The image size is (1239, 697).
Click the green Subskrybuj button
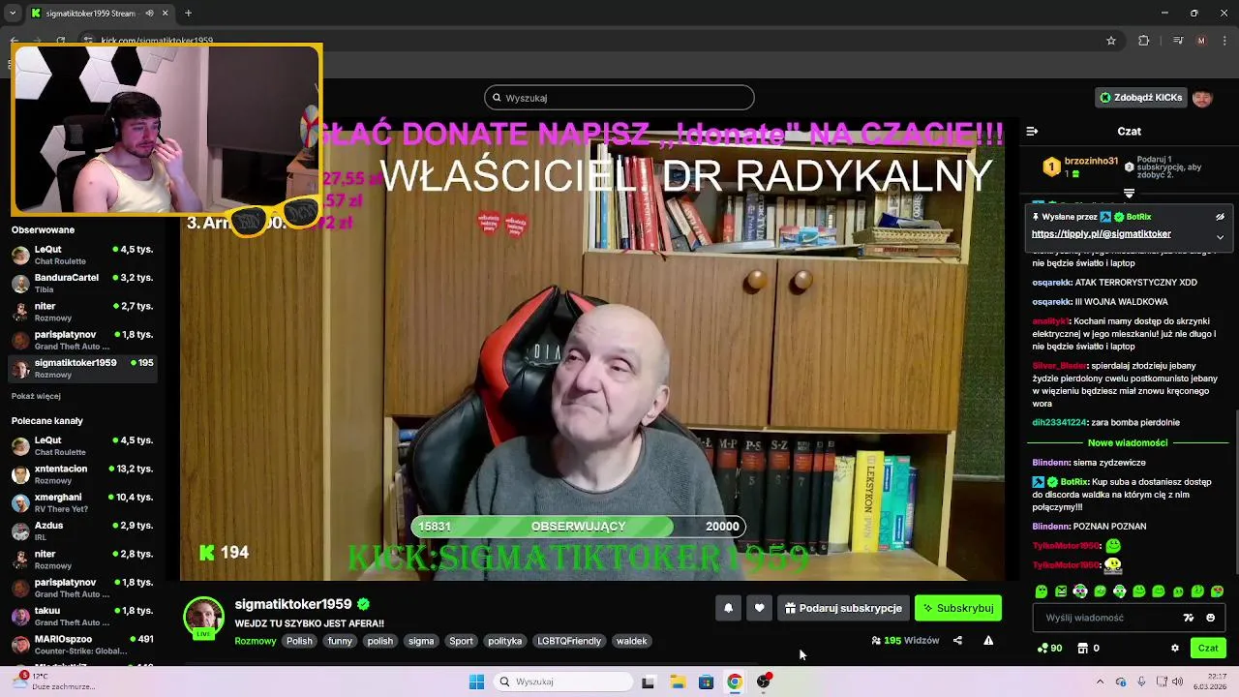(x=958, y=608)
